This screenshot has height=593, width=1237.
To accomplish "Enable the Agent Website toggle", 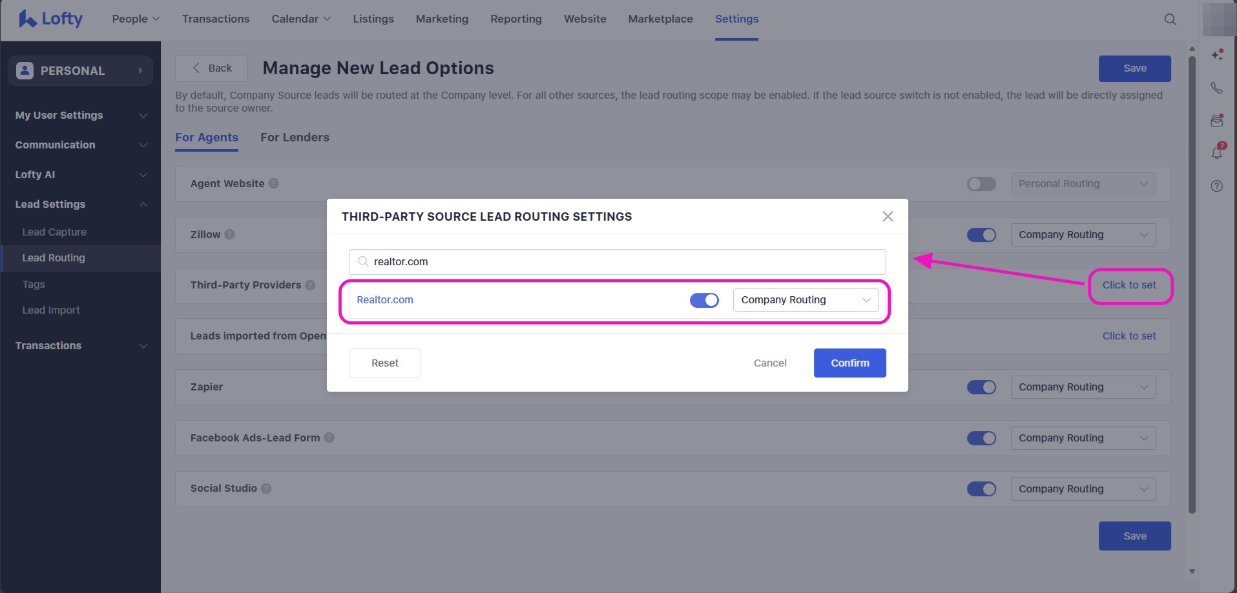I will (981, 184).
